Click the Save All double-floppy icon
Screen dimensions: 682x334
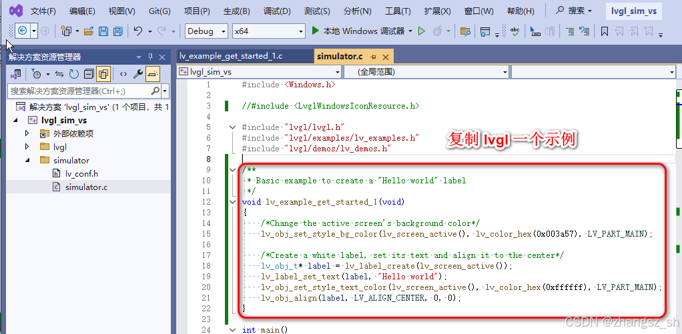117,31
